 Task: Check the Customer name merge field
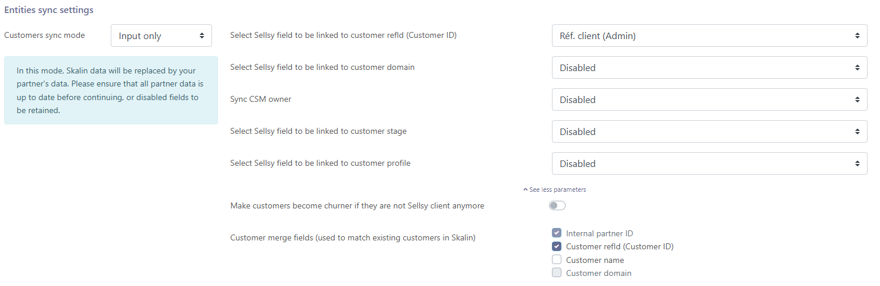[x=557, y=260]
